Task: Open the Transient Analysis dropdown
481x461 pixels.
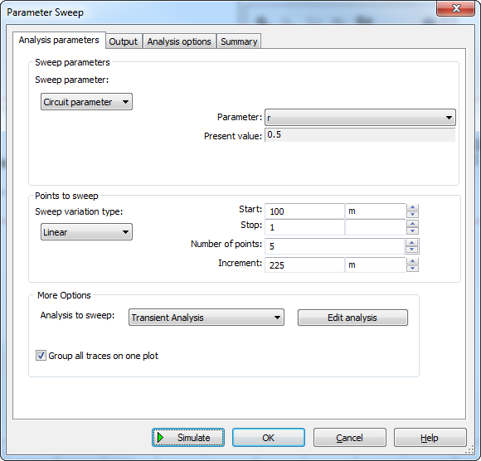Action: [x=206, y=318]
